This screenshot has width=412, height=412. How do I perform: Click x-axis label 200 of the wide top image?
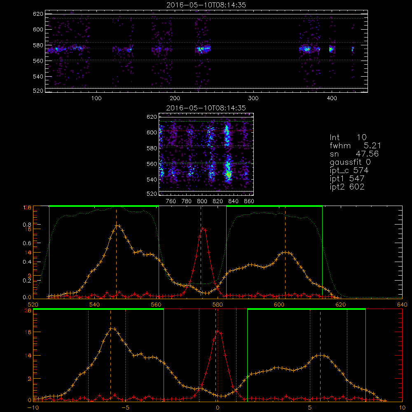(175, 98)
